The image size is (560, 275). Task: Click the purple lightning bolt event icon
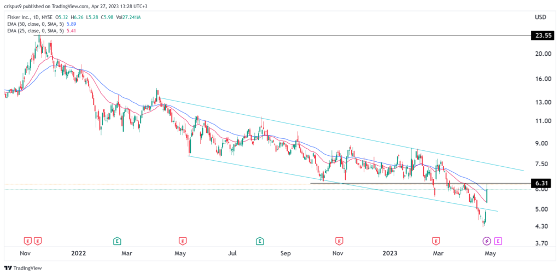[x=487, y=241]
